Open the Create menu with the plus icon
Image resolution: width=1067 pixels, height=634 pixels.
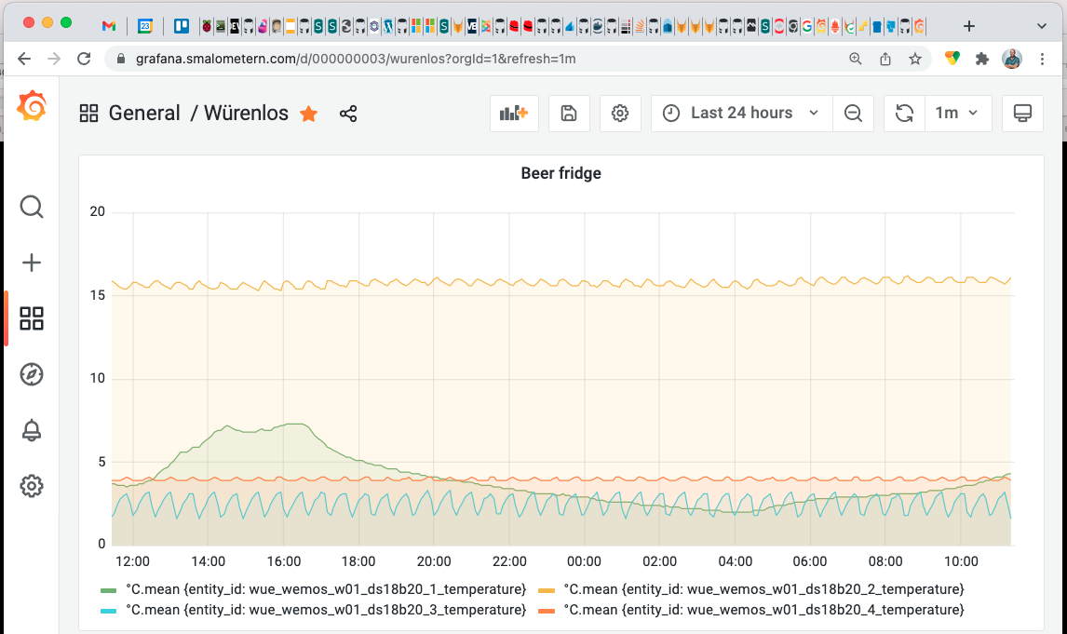click(32, 263)
